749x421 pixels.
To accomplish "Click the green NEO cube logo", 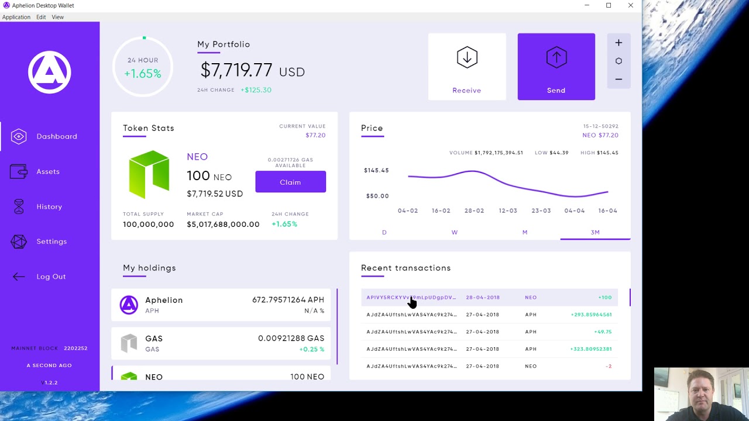I will 149,174.
